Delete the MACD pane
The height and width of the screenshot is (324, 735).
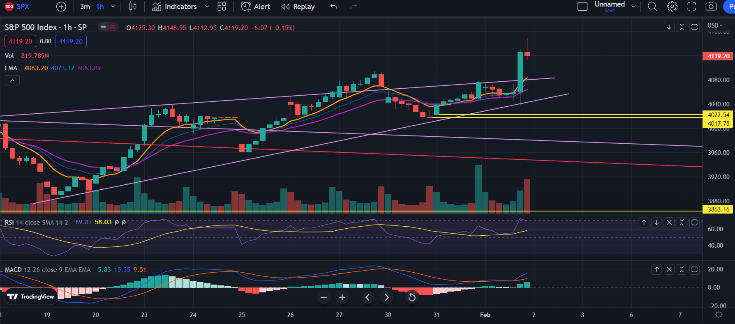tap(669, 269)
